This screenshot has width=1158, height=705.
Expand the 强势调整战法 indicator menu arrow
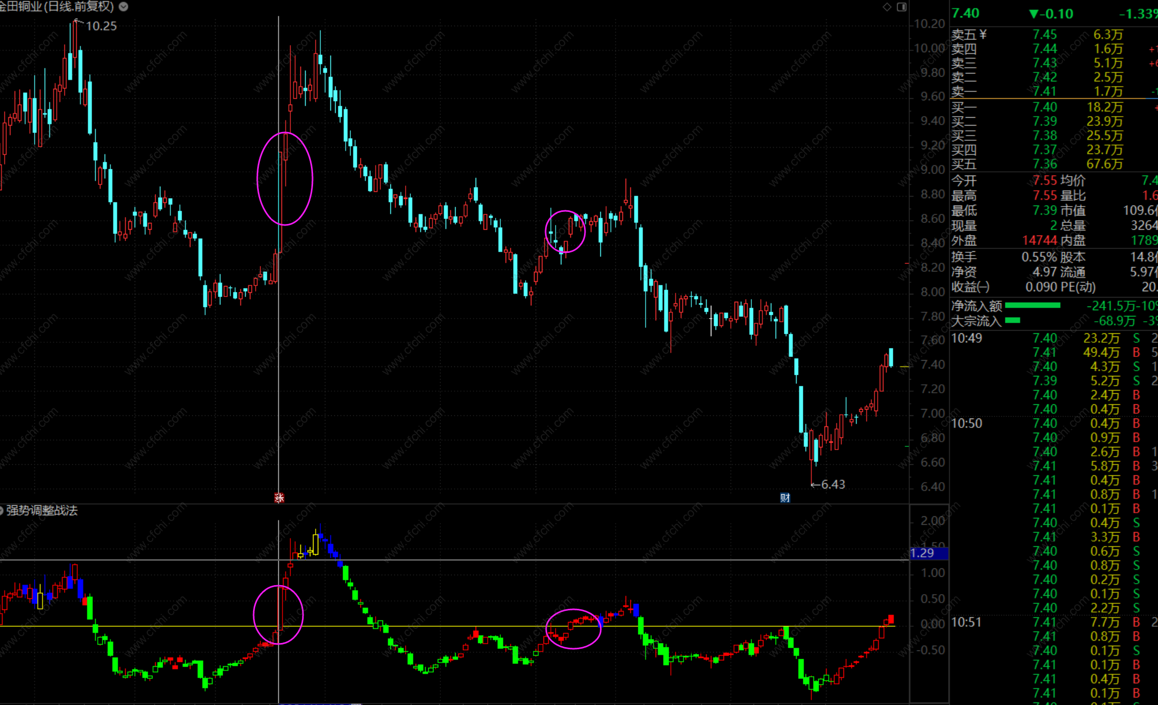pos(2,510)
